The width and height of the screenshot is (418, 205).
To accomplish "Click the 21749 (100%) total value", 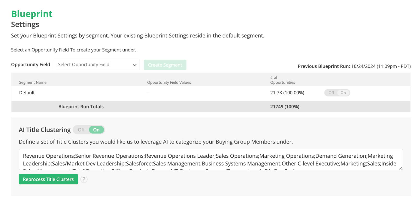I will (x=285, y=107).
